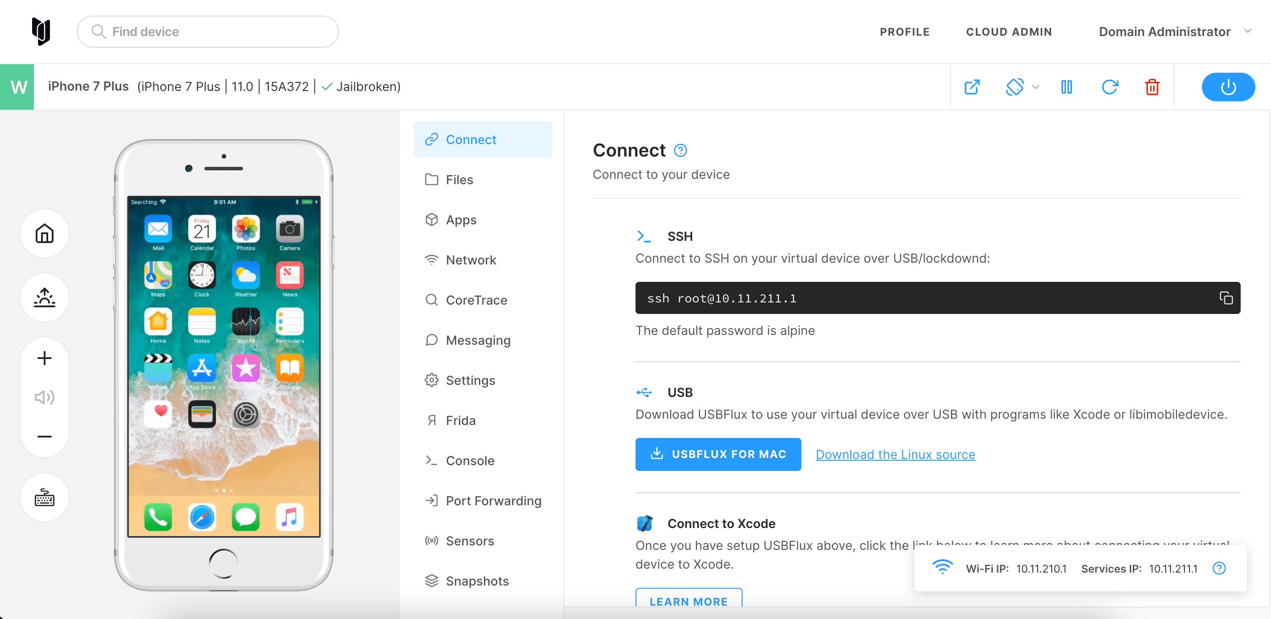The height and width of the screenshot is (619, 1271).
Task: Click help icon next to Connect heading
Action: pyautogui.click(x=681, y=150)
